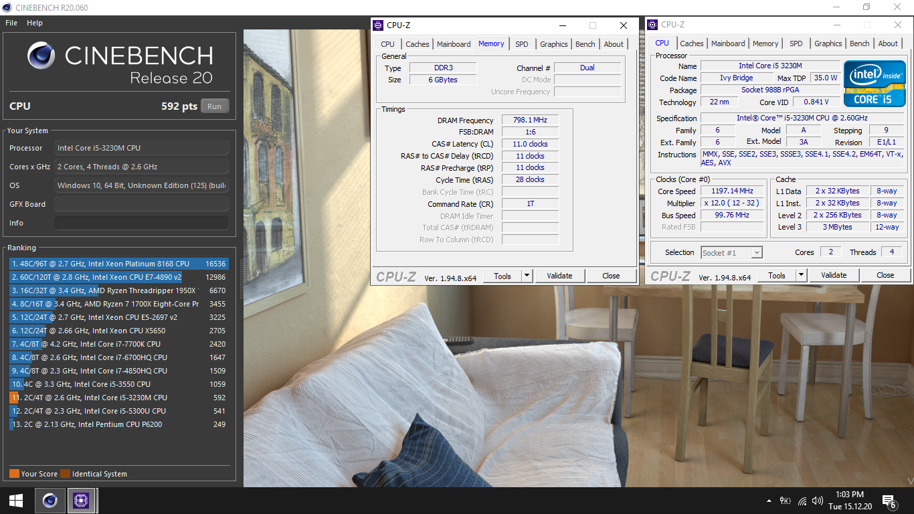
Task: Run the CPU benchmark
Action: pyautogui.click(x=214, y=106)
